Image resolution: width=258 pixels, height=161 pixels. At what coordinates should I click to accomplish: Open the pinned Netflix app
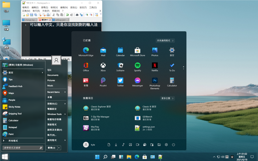tap(155, 67)
